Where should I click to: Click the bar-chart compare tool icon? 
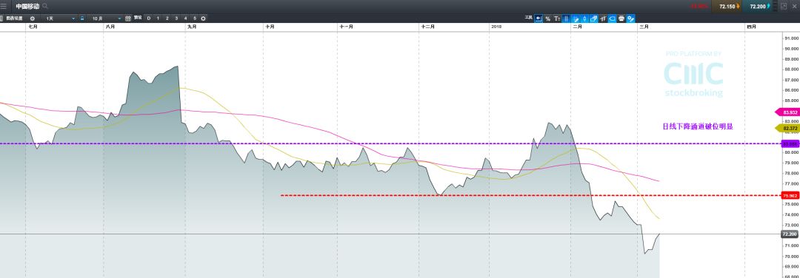point(603,18)
